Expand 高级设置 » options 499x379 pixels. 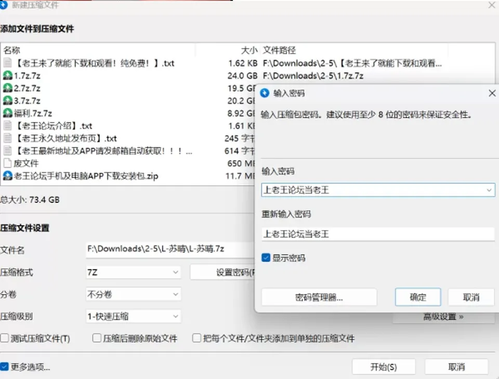tap(443, 317)
